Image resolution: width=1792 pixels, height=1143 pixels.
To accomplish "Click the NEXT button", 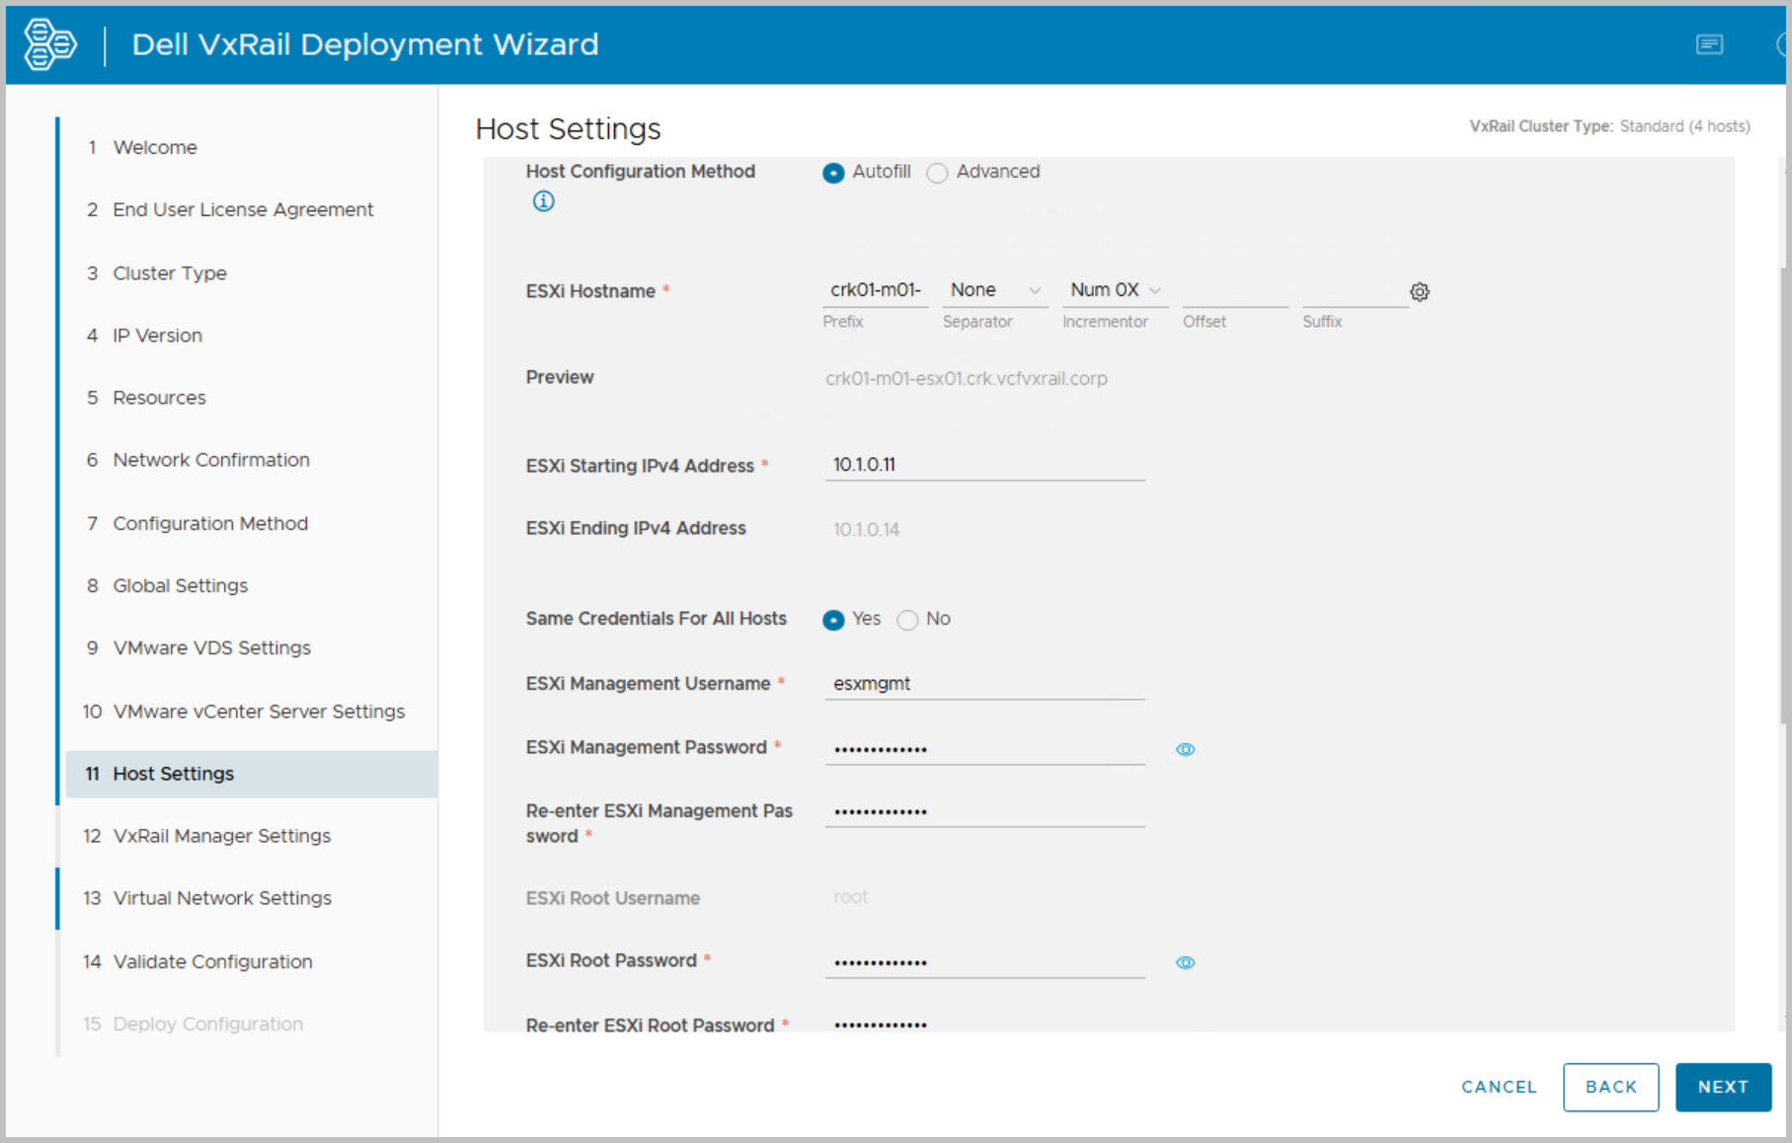I will pyautogui.click(x=1722, y=1087).
